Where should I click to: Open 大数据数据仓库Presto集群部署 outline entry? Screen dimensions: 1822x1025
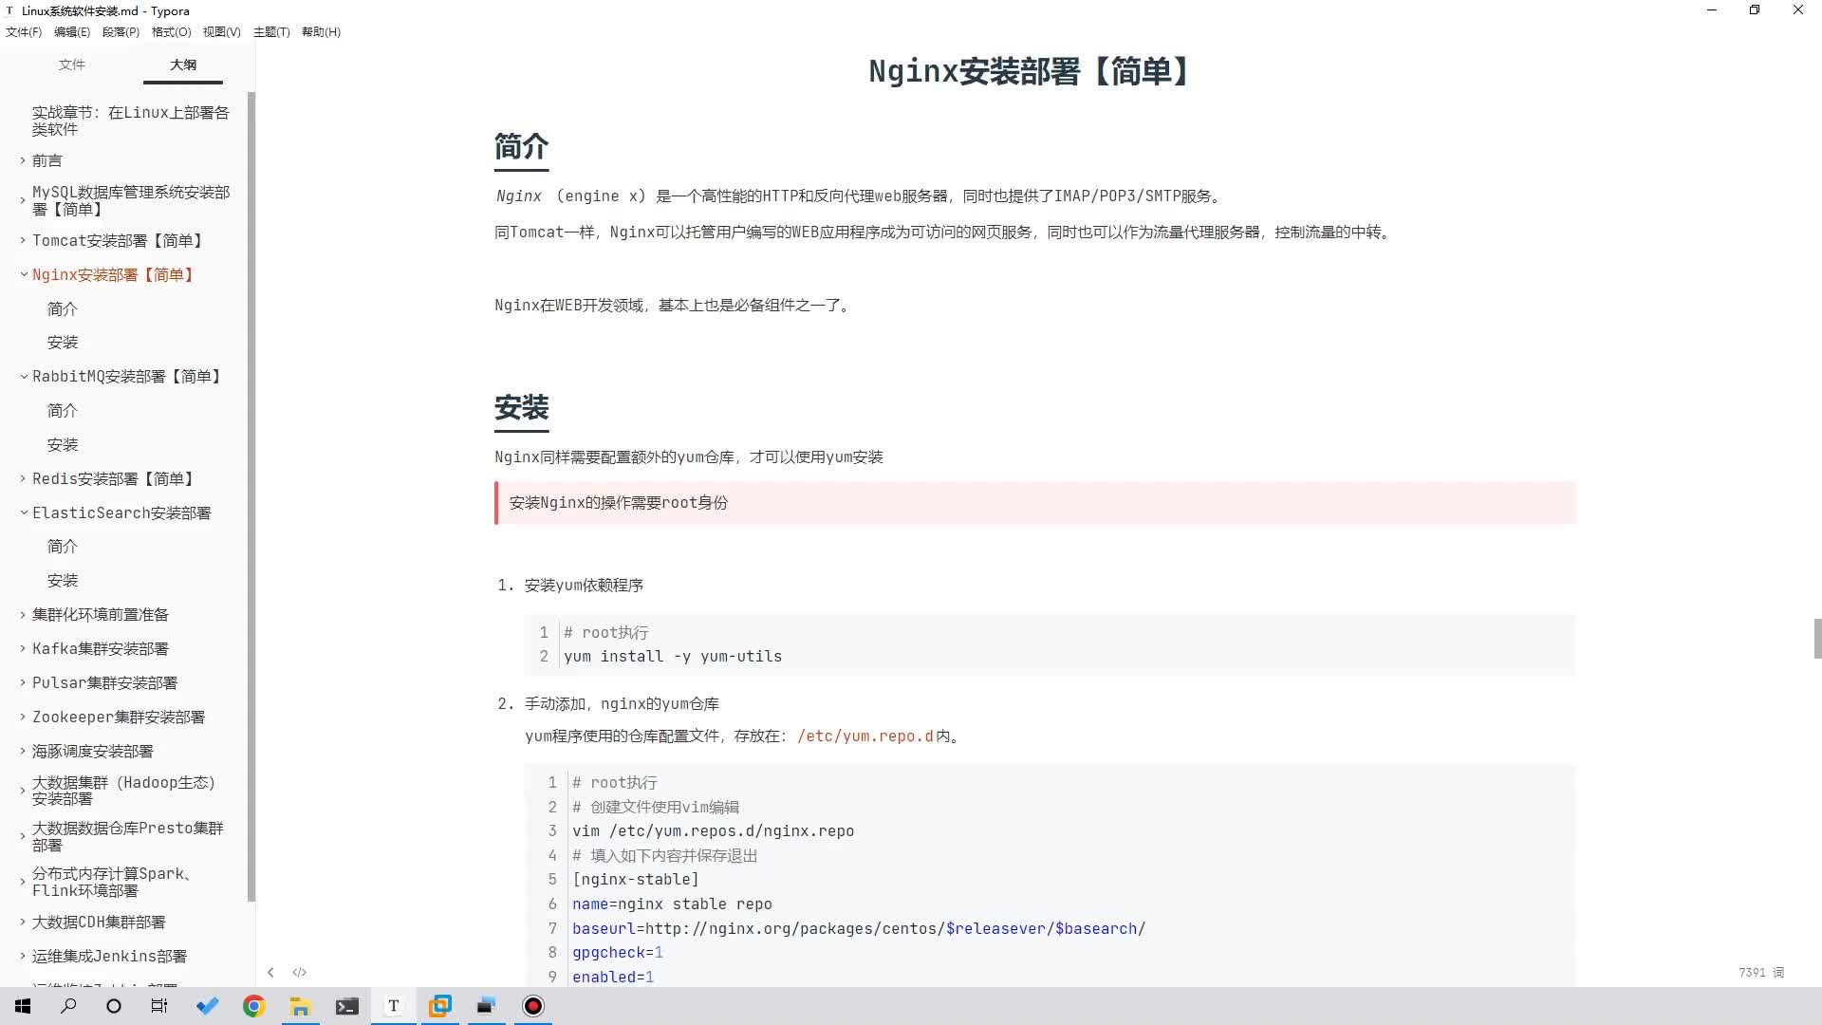(x=128, y=836)
